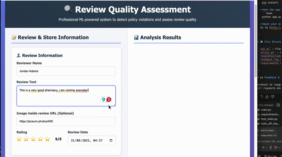Open the calendar picker in Review Date
This screenshot has width=282, height=157.
(x=111, y=141)
